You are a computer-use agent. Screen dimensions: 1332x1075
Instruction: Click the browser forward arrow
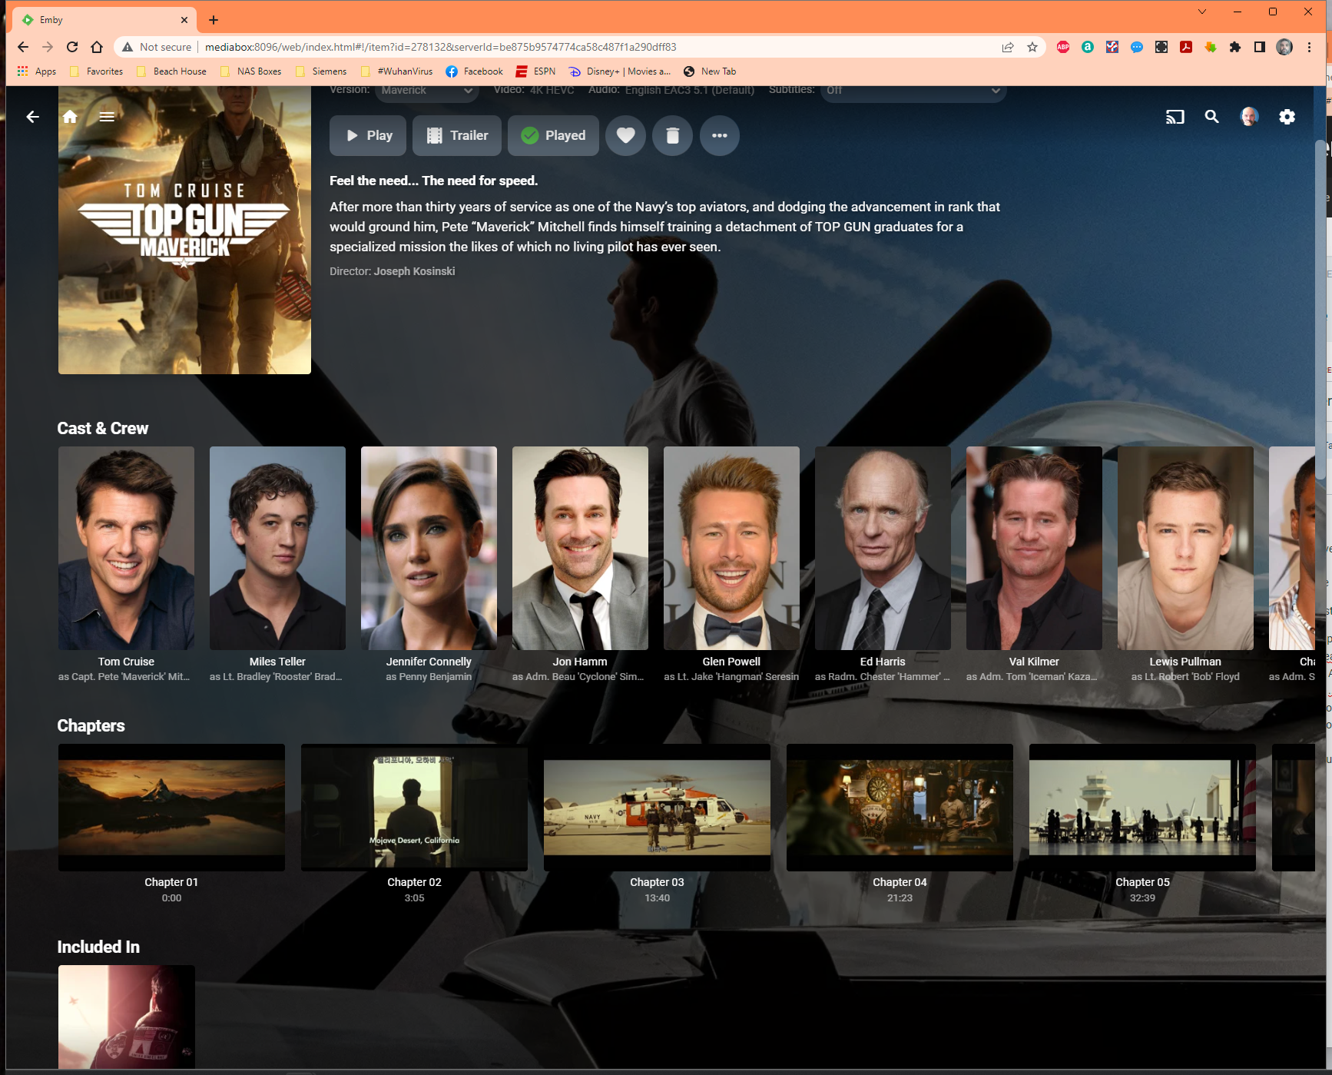(48, 47)
